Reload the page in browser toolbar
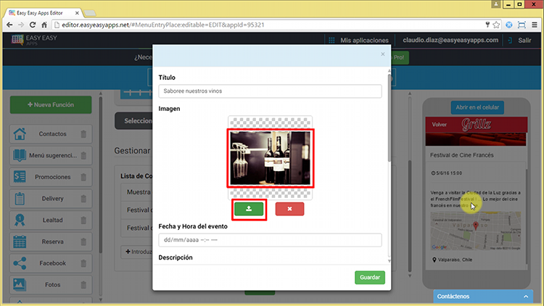Screen dimensions: 544x306 [x=33, y=24]
